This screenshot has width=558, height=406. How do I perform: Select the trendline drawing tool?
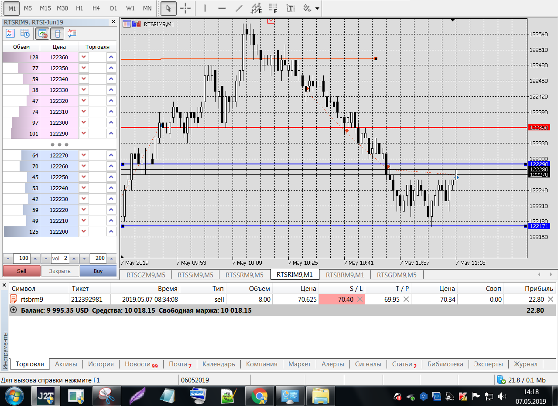tap(239, 8)
